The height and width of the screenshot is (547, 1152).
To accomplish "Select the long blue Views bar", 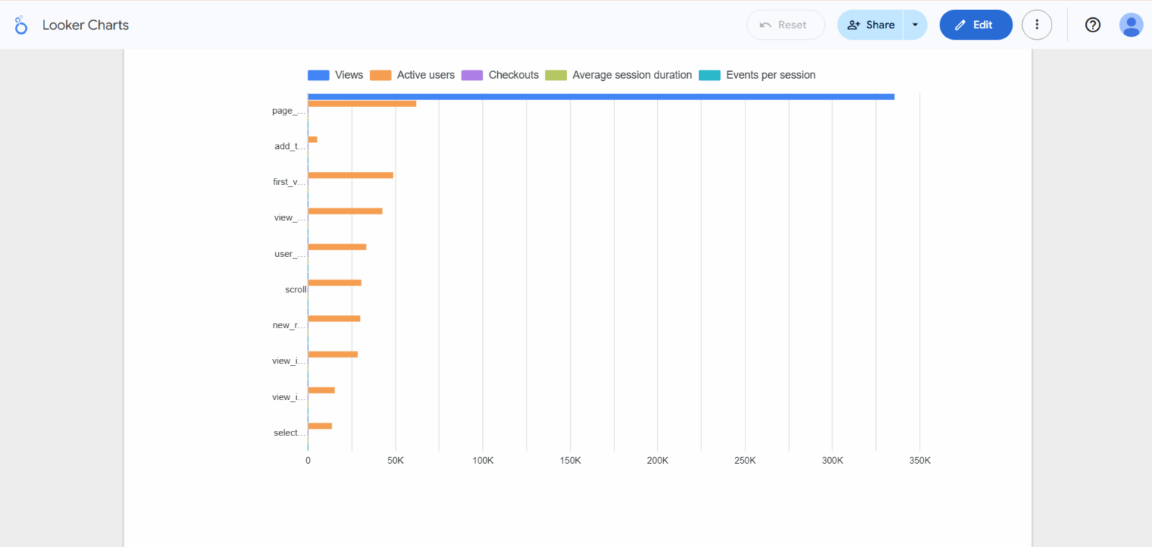I will pos(600,96).
